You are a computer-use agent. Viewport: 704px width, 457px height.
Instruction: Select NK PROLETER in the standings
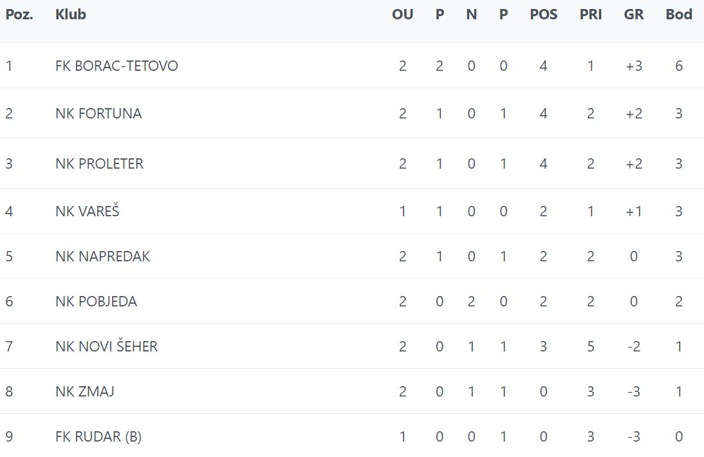(x=99, y=163)
